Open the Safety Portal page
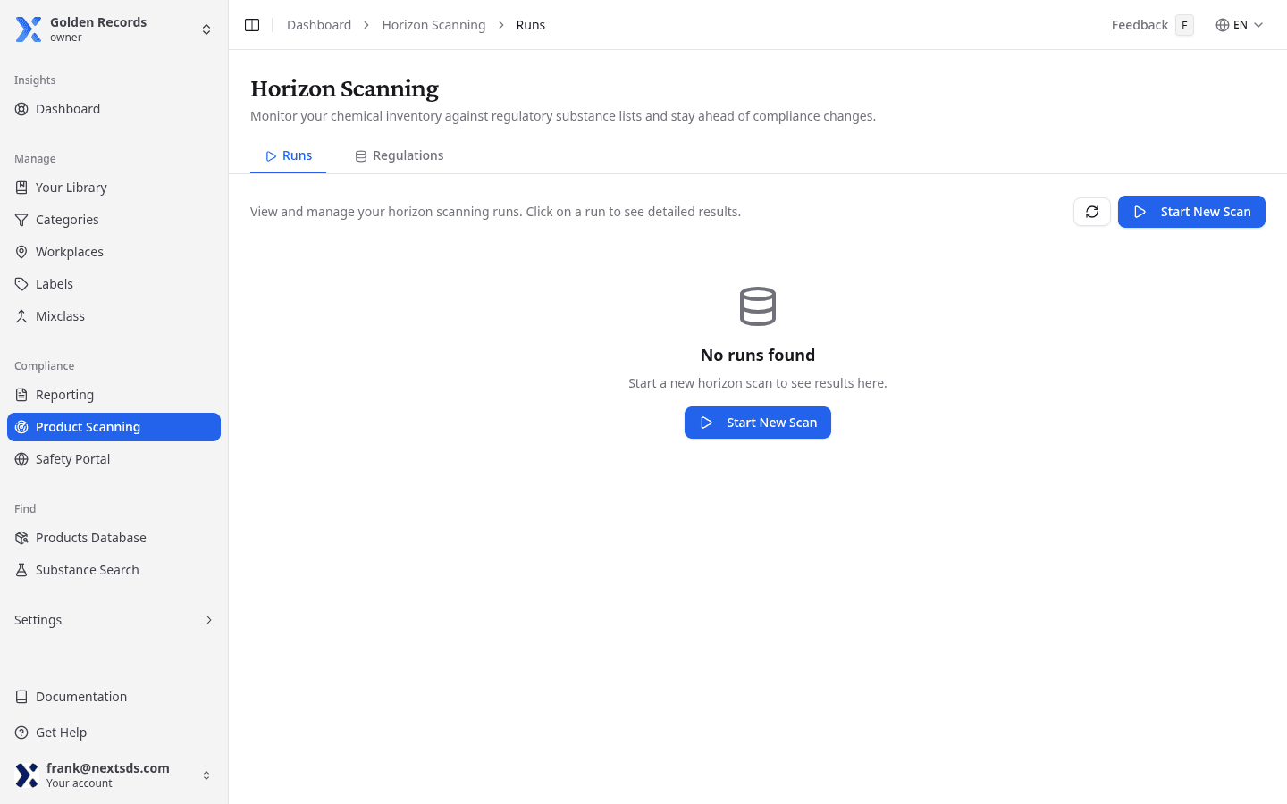 72,458
